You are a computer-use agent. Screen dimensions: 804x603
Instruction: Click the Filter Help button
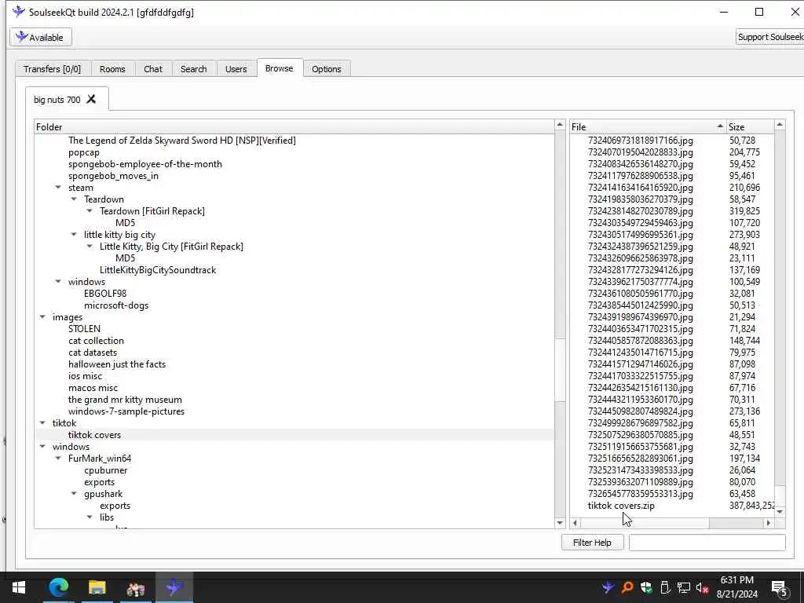click(x=592, y=543)
